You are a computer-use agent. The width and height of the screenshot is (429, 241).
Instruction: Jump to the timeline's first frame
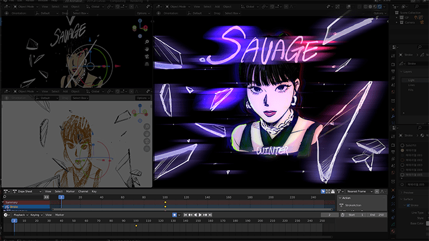[185, 215]
